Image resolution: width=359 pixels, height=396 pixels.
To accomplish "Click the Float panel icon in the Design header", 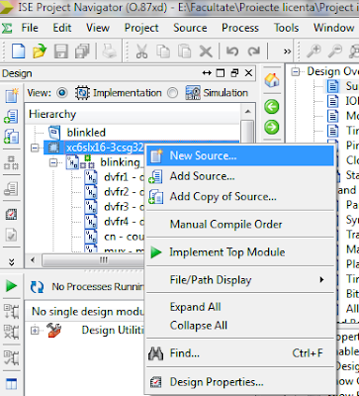I will [235, 73].
